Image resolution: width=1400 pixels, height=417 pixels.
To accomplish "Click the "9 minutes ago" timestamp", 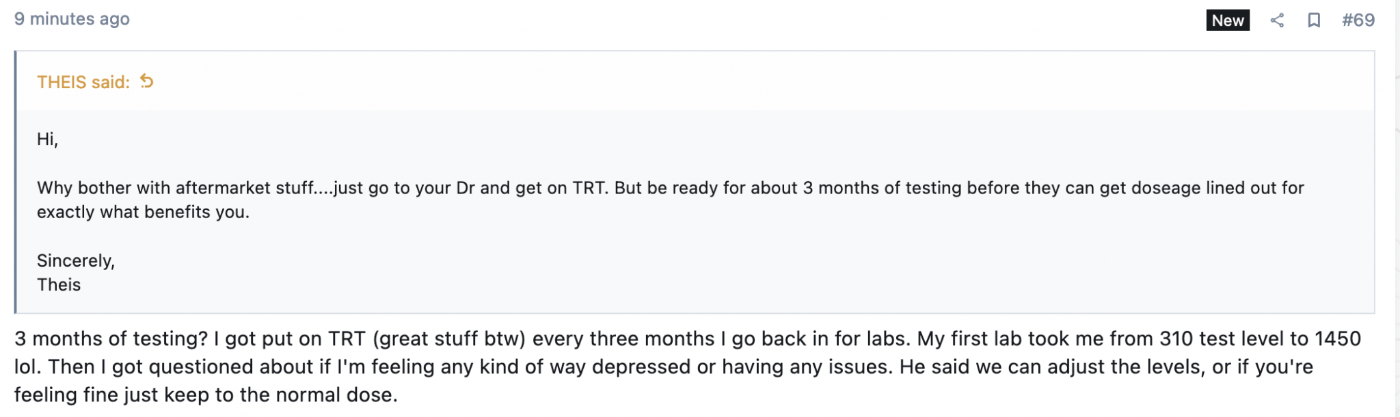I will [72, 19].
